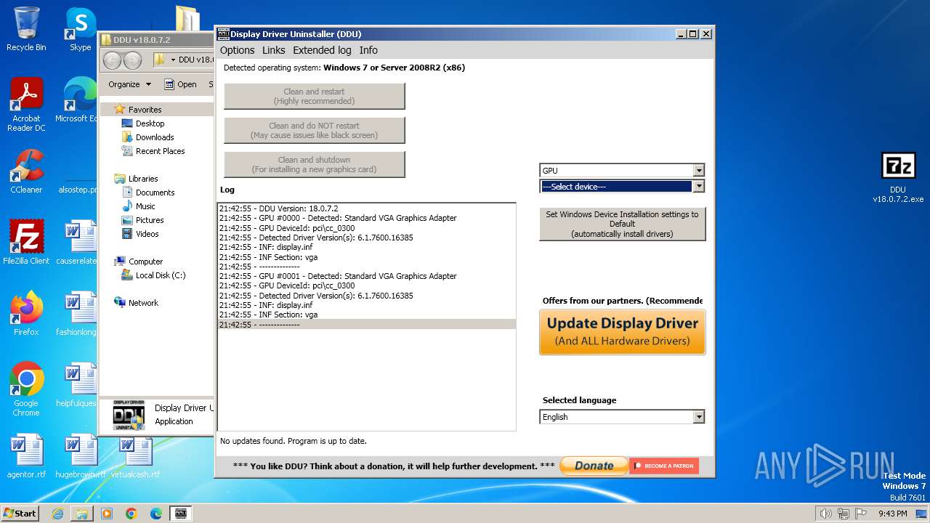Open the Google Chrome desktop icon
Screen dimensions: 930x523
click(x=26, y=389)
